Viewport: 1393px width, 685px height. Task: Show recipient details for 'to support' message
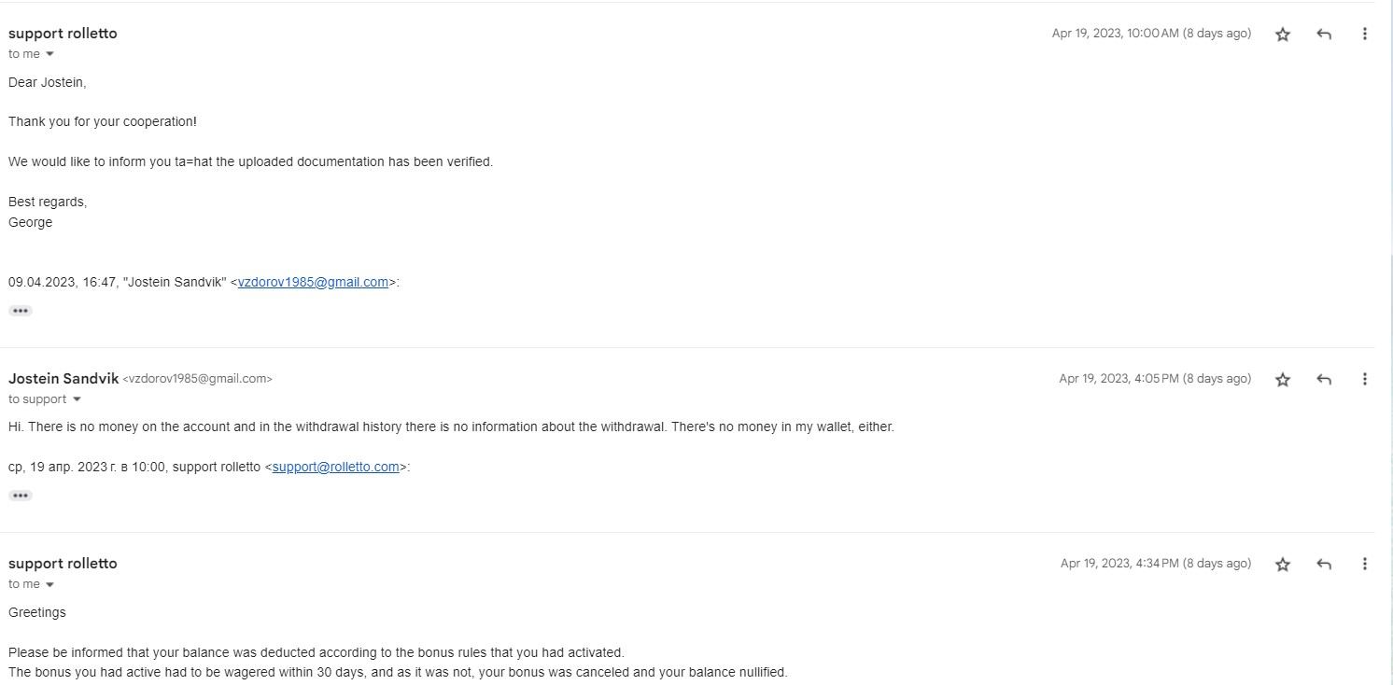pyautogui.click(x=77, y=399)
